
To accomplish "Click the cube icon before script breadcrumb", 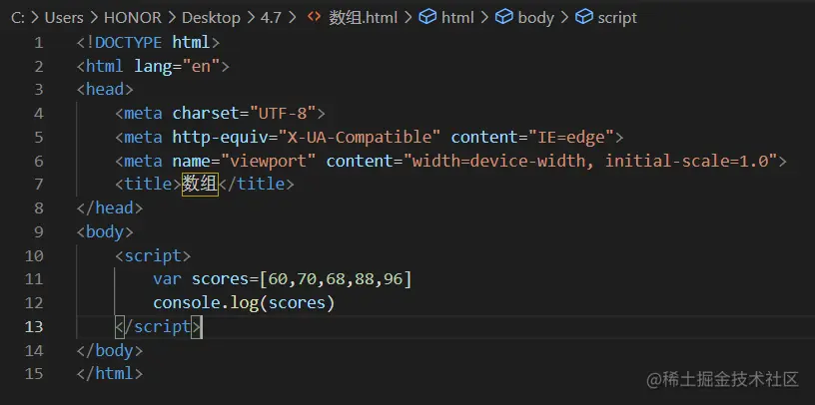I will pos(583,17).
